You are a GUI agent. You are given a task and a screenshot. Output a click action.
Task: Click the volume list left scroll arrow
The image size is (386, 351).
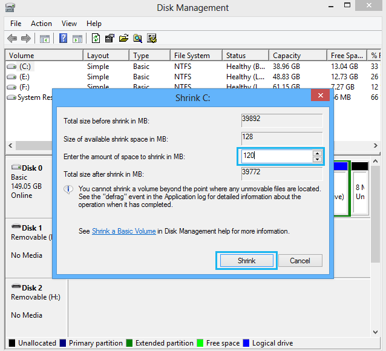click(10, 145)
